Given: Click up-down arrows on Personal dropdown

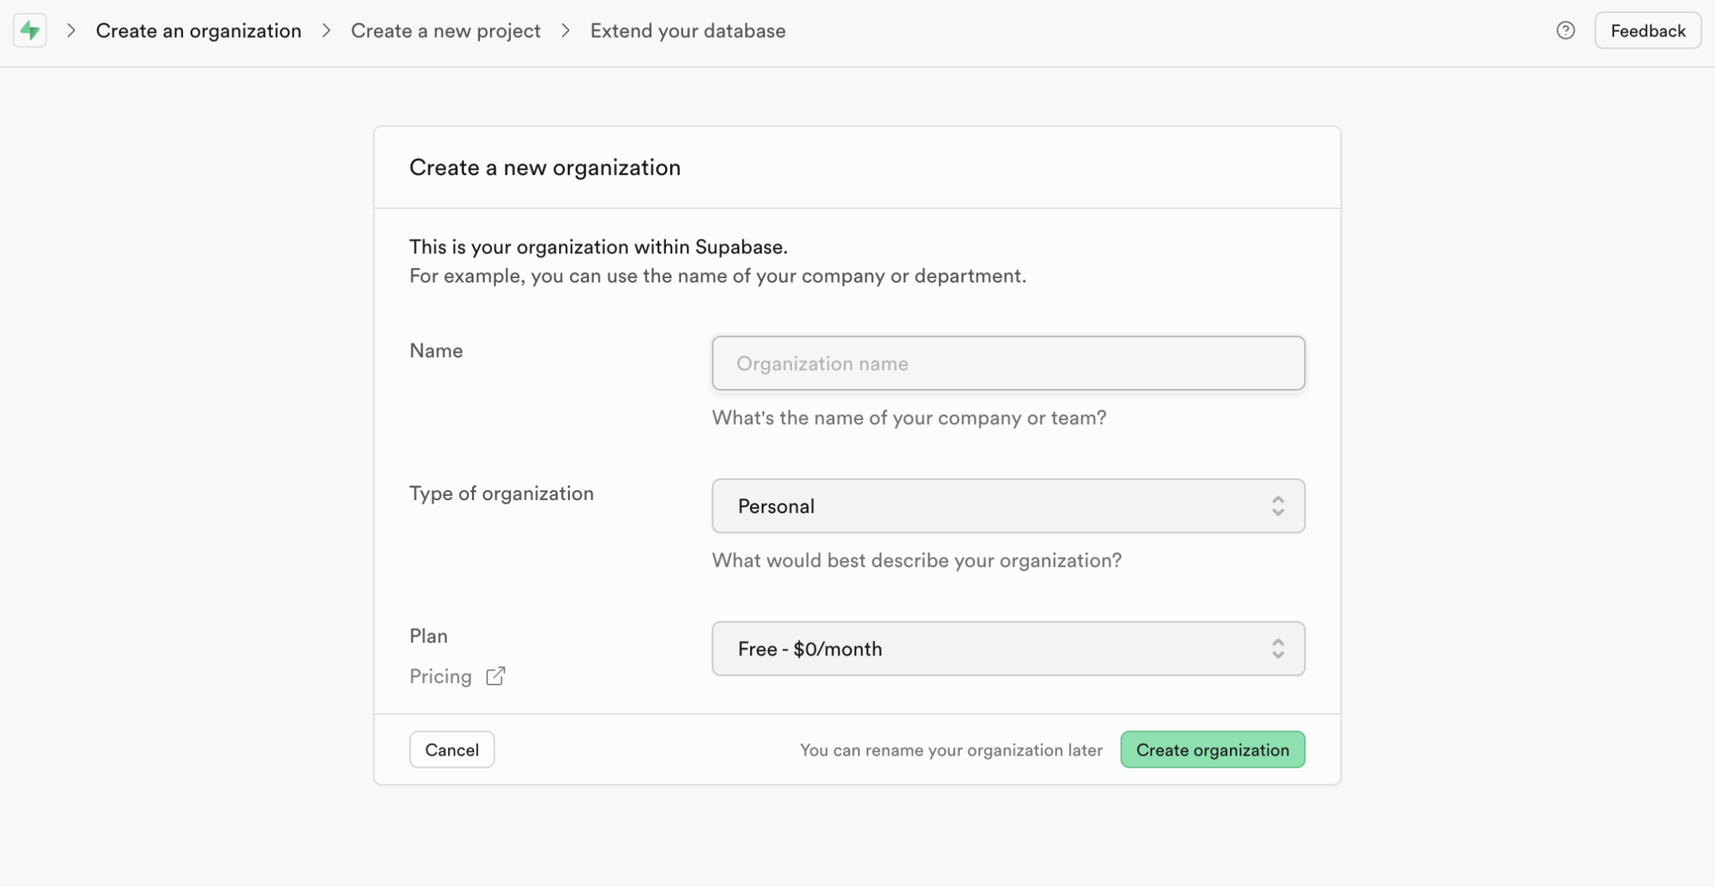Looking at the screenshot, I should point(1278,506).
